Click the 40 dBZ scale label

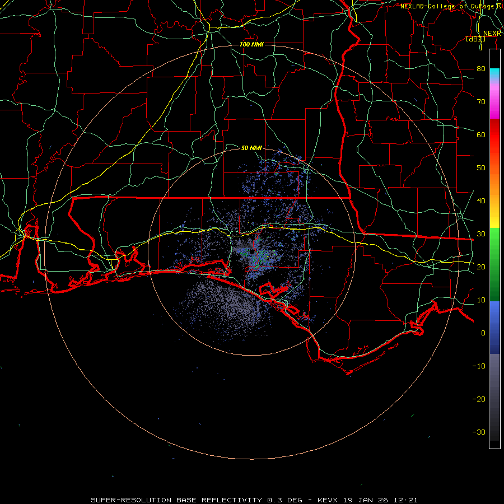pyautogui.click(x=481, y=200)
